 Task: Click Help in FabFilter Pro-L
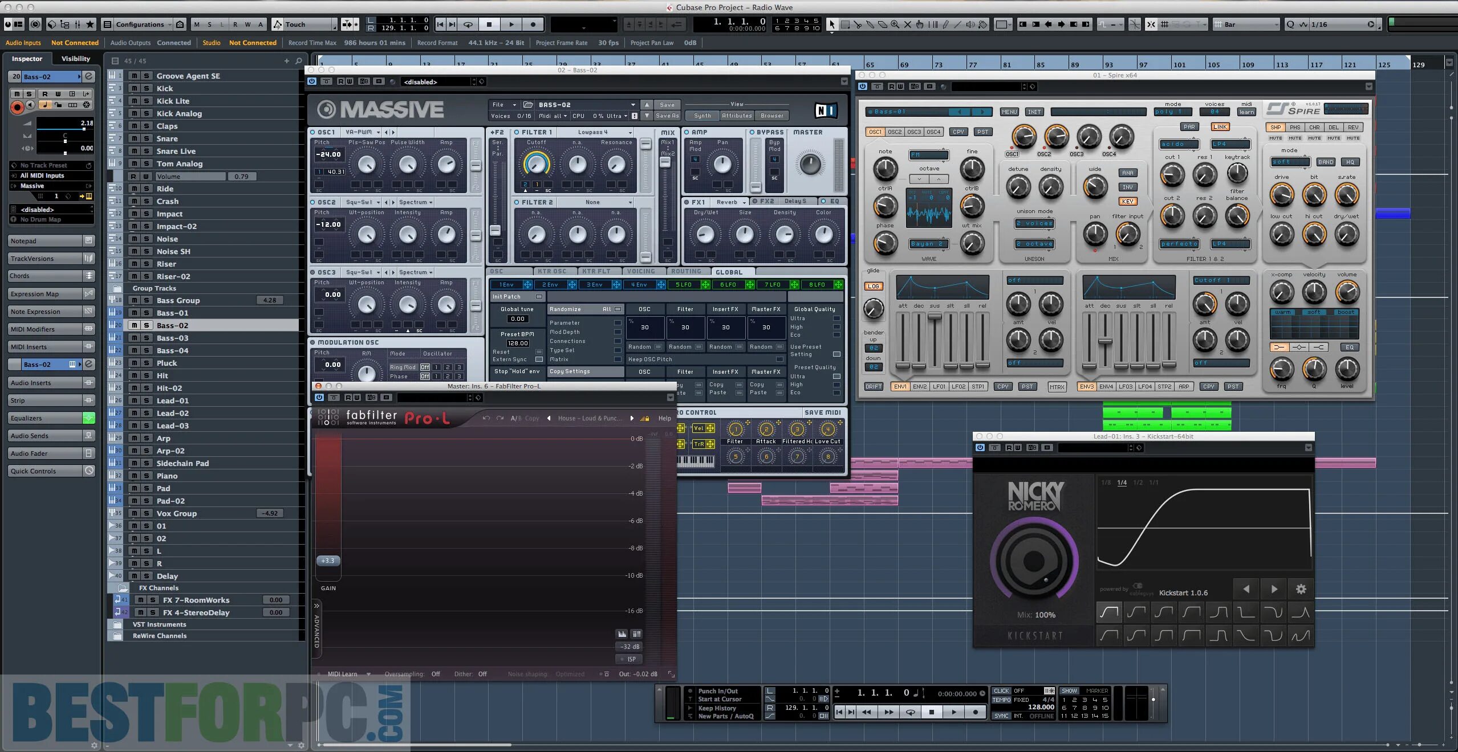coord(664,418)
